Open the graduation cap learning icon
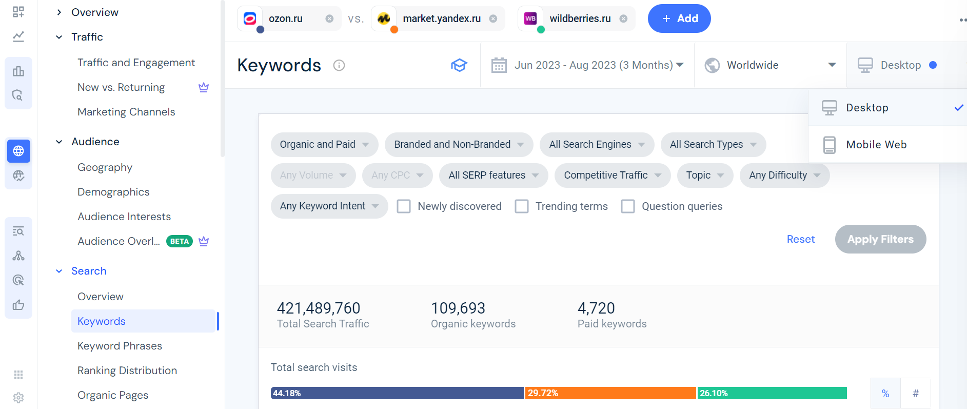967x409 pixels. [x=459, y=65]
